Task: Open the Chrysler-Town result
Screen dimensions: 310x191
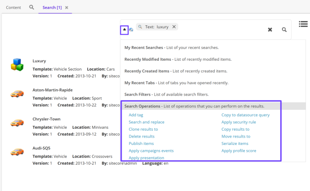Action: (x=46, y=119)
